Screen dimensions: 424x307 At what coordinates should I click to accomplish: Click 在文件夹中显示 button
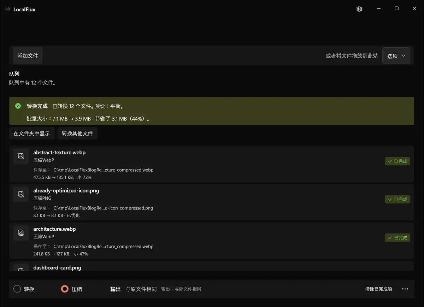(x=32, y=134)
